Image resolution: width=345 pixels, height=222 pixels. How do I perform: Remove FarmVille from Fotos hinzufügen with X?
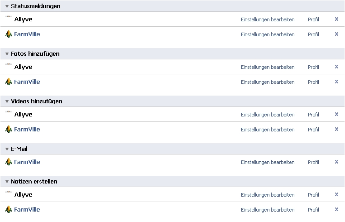pyautogui.click(x=336, y=82)
